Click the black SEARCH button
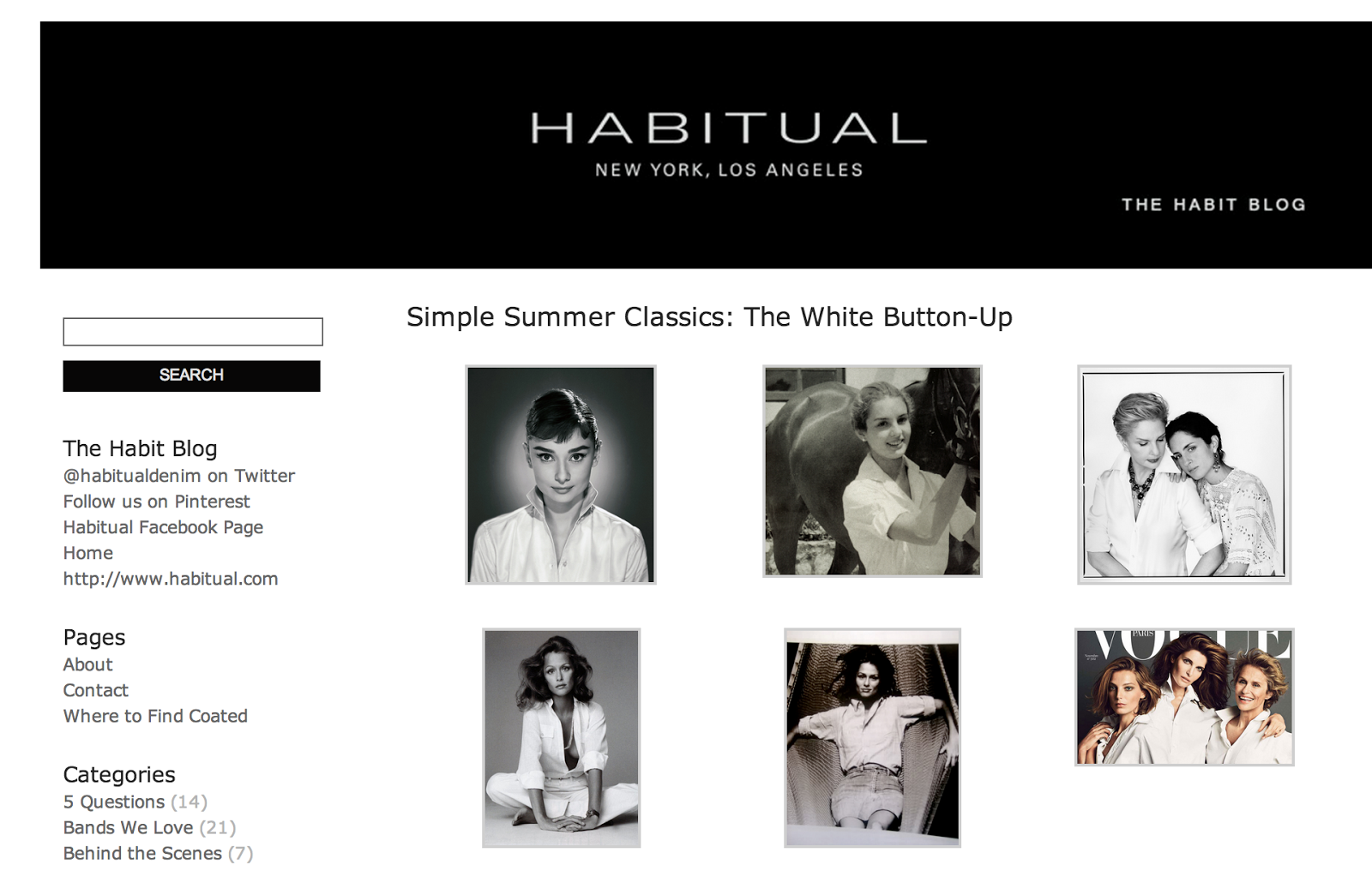 191,375
